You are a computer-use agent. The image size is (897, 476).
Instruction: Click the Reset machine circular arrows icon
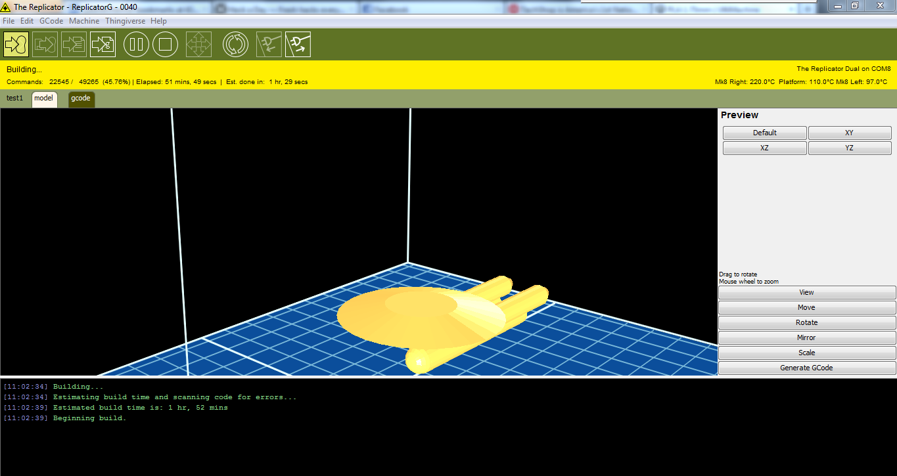pyautogui.click(x=235, y=44)
